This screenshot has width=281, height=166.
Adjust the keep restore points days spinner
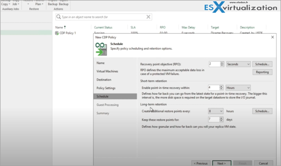(222, 119)
